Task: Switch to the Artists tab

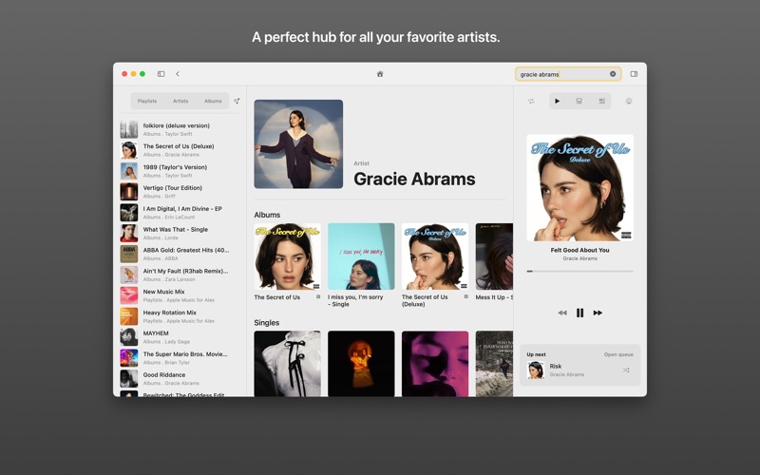Action: coord(180,102)
